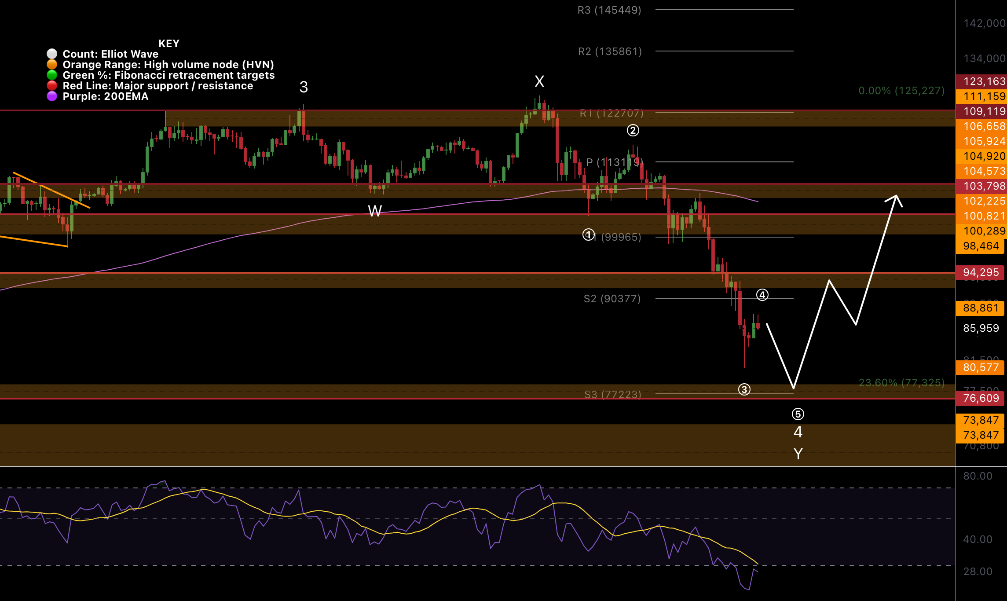This screenshot has width=1007, height=601.
Task: Click the W wave label
Action: pos(375,211)
